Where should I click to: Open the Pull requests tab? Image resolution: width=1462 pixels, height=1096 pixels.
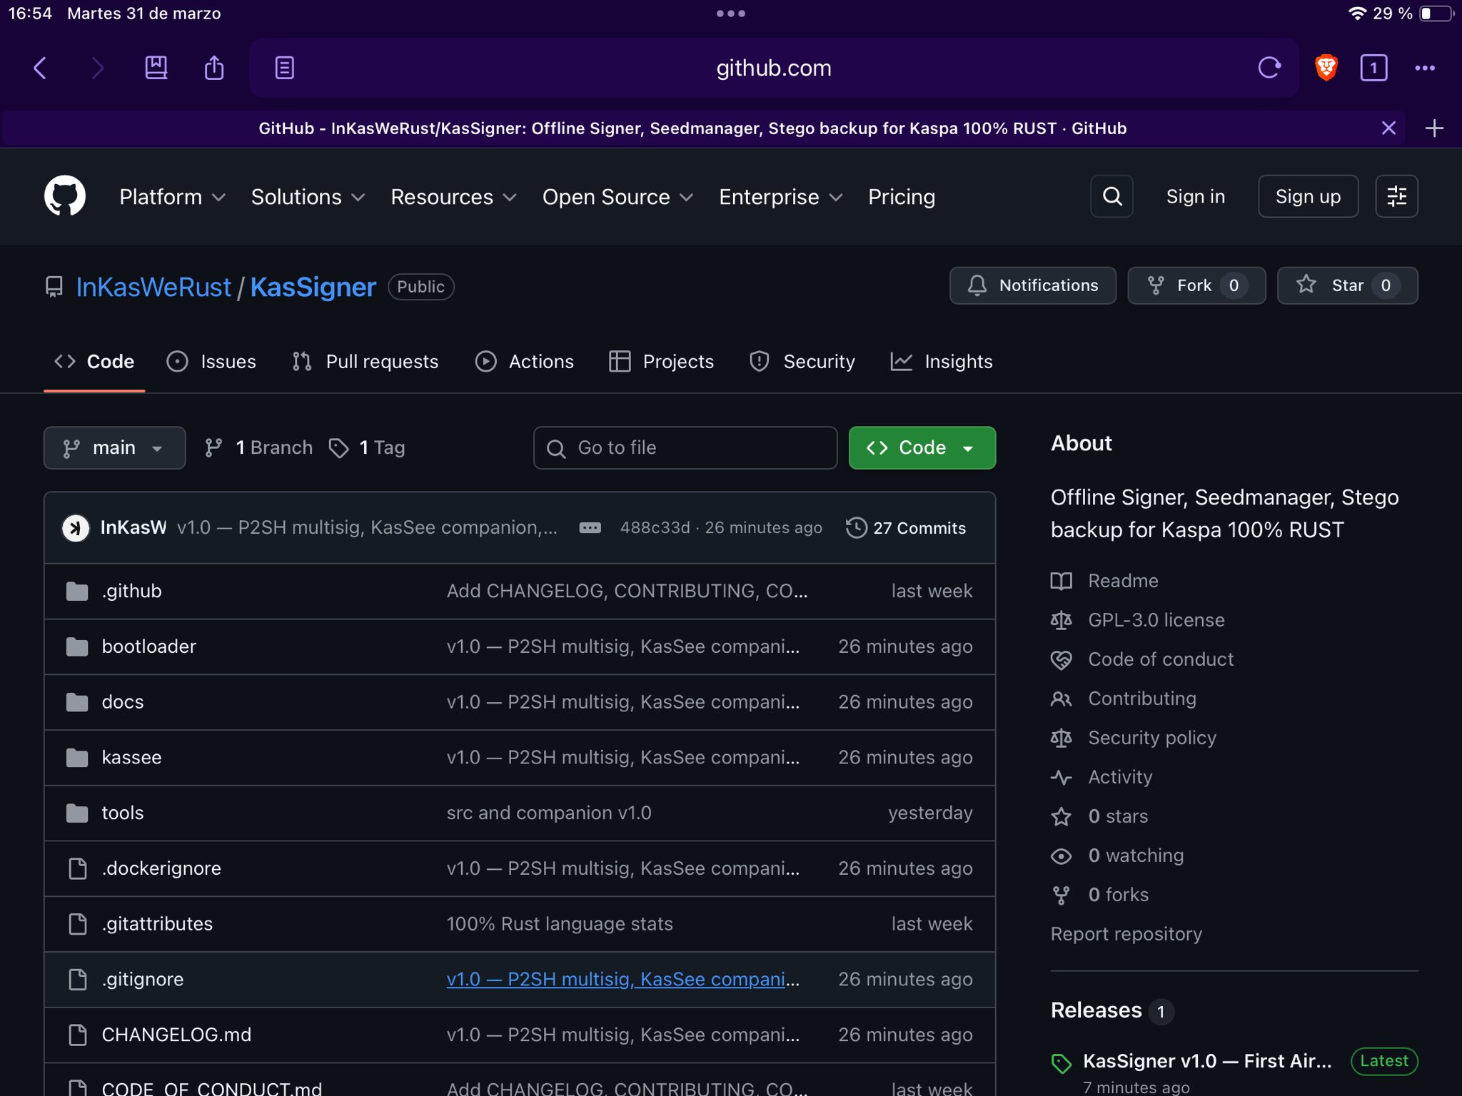pyautogui.click(x=365, y=362)
